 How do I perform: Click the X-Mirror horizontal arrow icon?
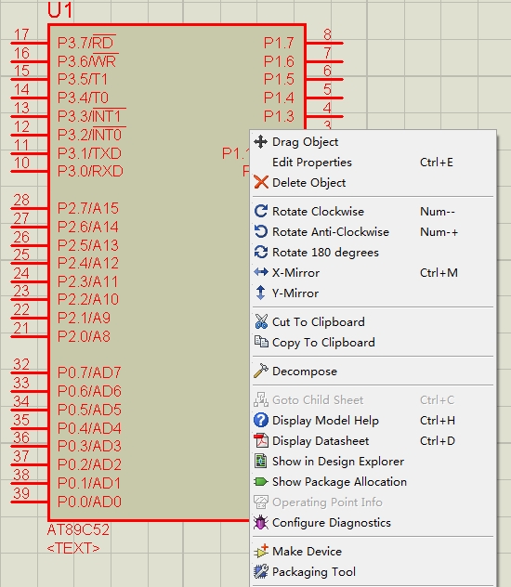point(260,272)
